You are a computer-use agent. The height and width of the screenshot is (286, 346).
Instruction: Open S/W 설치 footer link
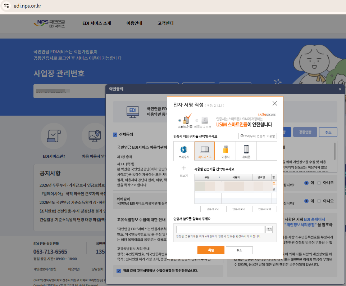[x=97, y=269]
